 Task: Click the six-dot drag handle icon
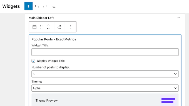pos(41,27)
